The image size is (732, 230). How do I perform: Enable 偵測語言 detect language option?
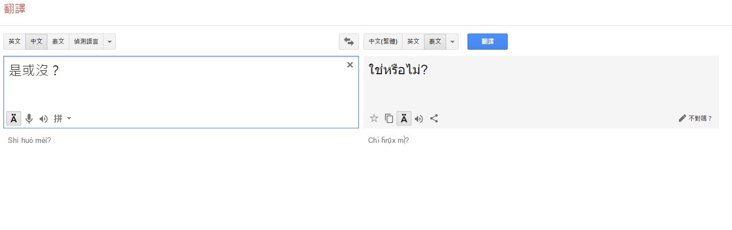tap(86, 41)
